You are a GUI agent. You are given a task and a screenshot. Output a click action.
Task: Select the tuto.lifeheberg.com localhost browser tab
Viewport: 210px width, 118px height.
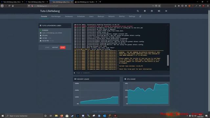86,2
